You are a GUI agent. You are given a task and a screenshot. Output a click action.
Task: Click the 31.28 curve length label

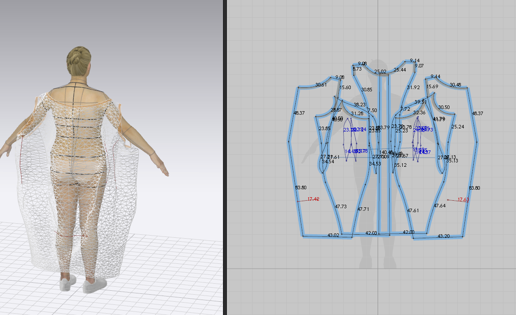[x=357, y=113]
